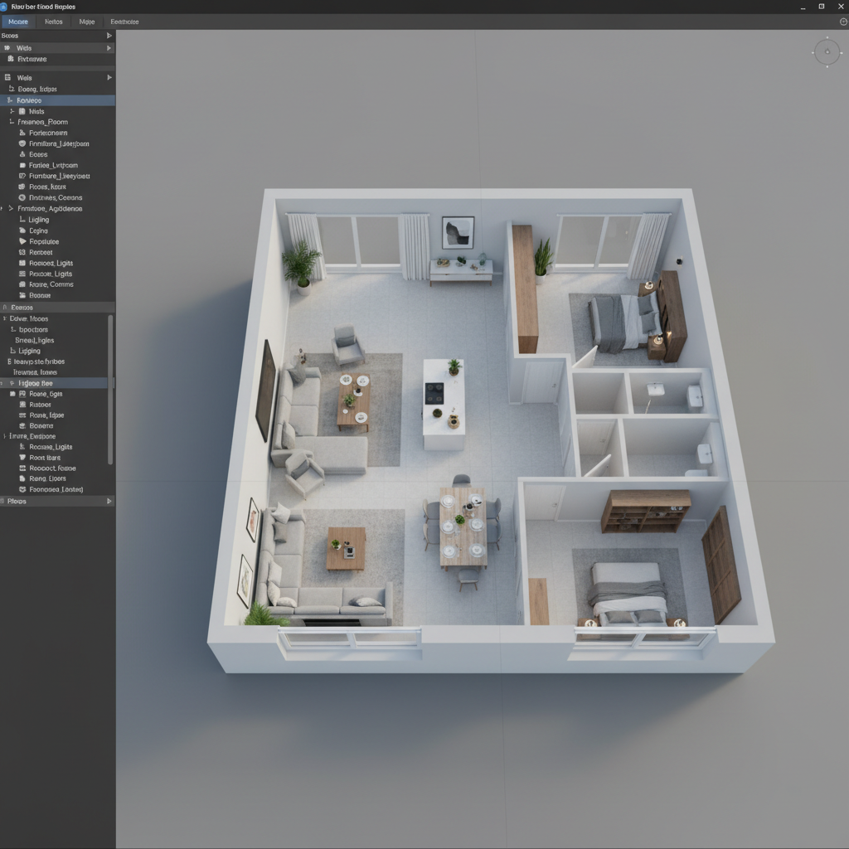Click the left panel's vertical scrollbar
849x849 pixels.
(110, 390)
